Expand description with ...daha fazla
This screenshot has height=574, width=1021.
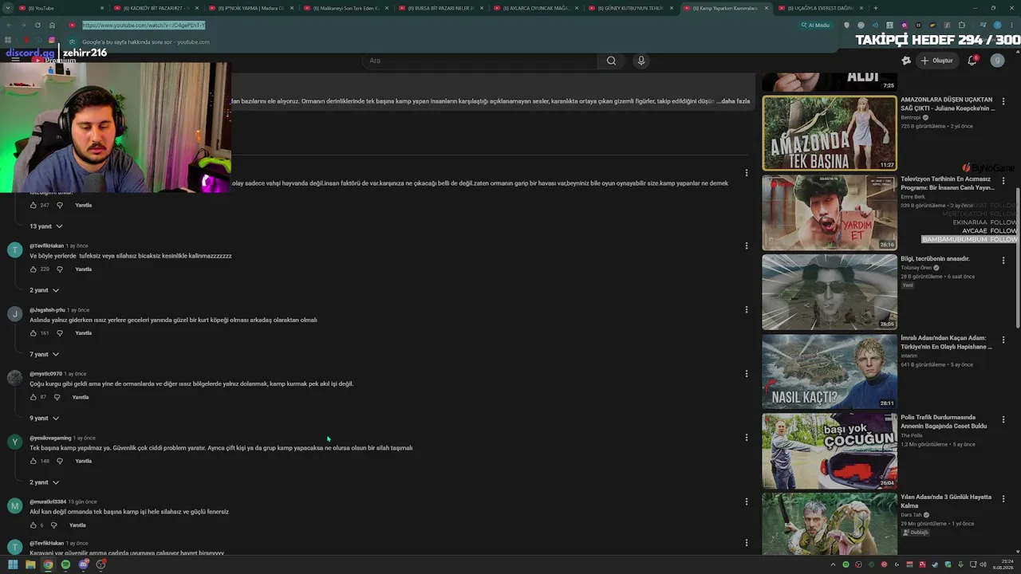(x=733, y=101)
